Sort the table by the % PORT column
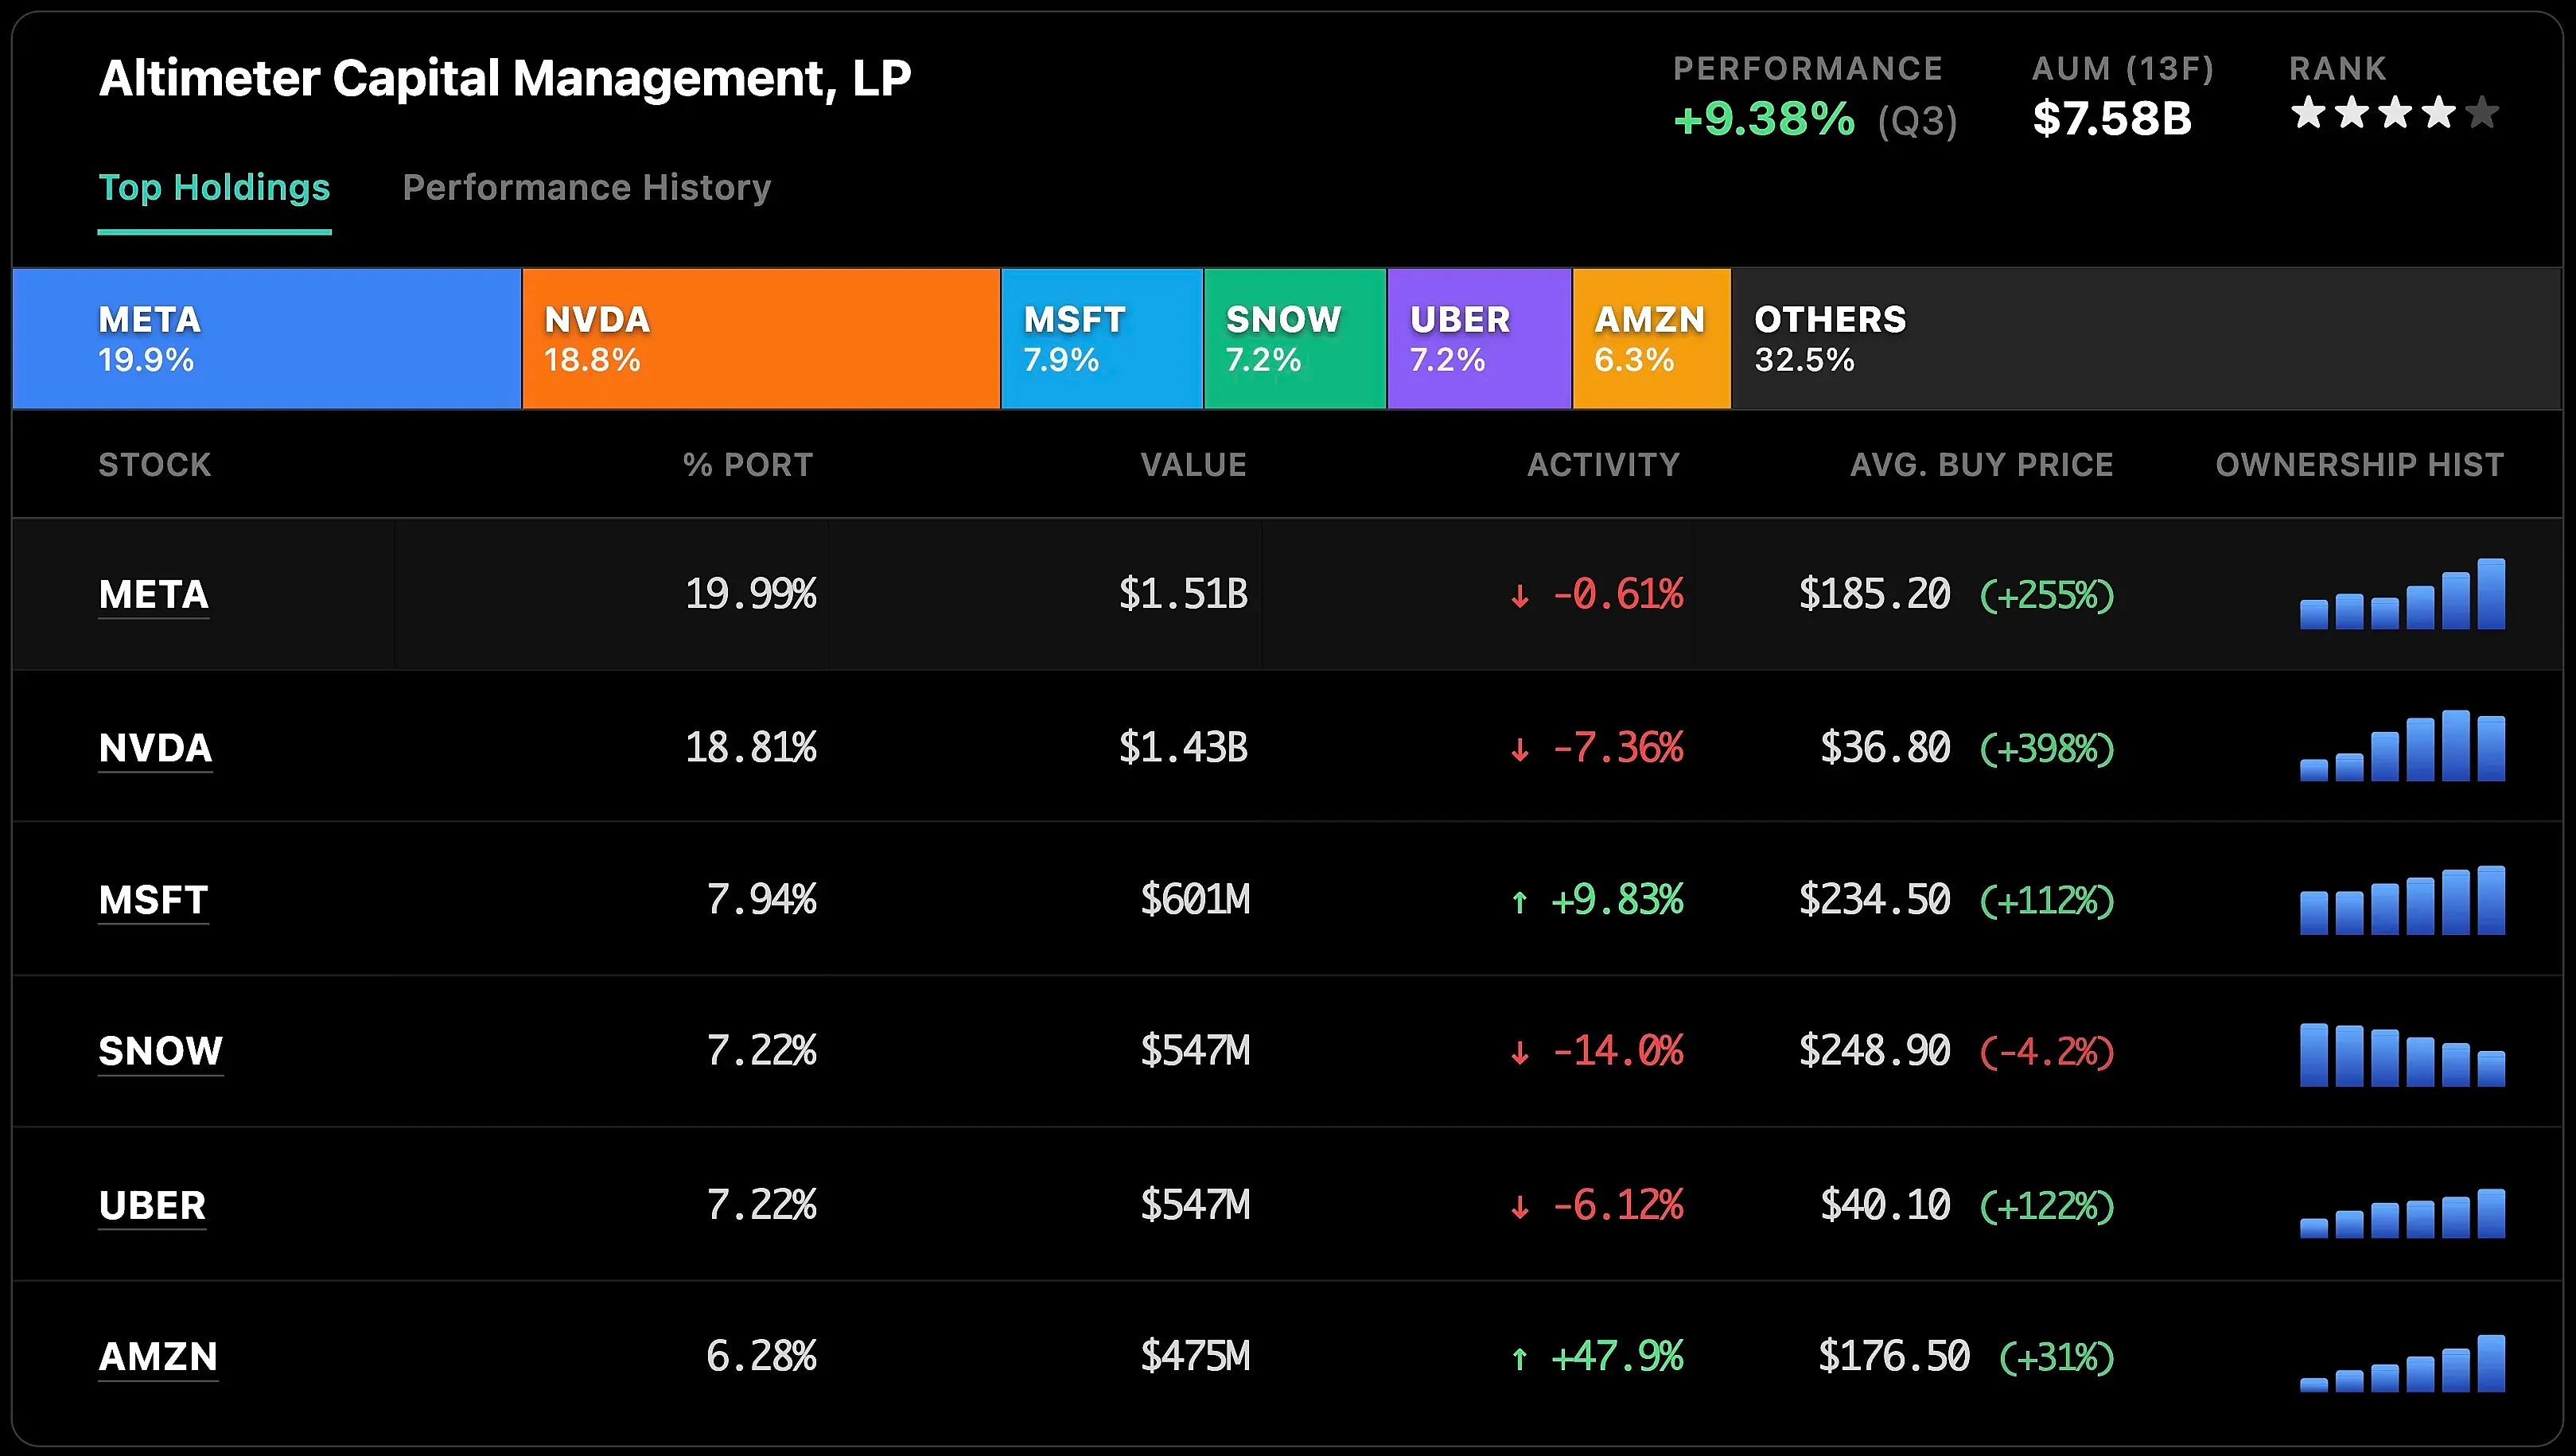Image resolution: width=2576 pixels, height=1456 pixels. 747,464
